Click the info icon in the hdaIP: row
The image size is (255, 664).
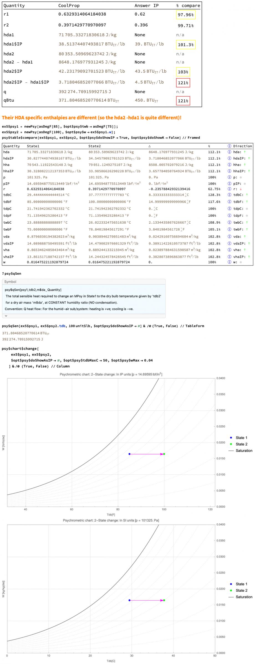229,158
